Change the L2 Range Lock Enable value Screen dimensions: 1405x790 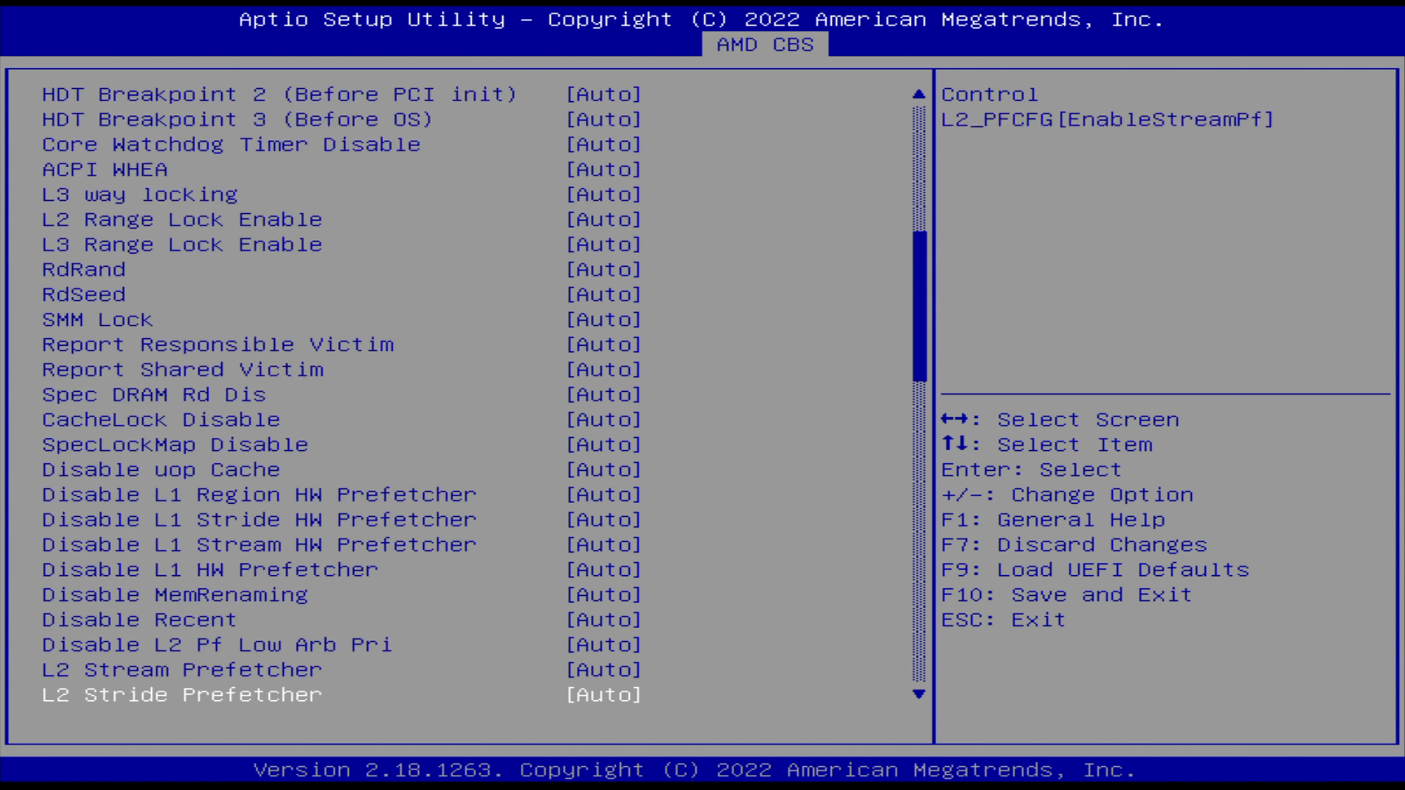click(x=604, y=220)
